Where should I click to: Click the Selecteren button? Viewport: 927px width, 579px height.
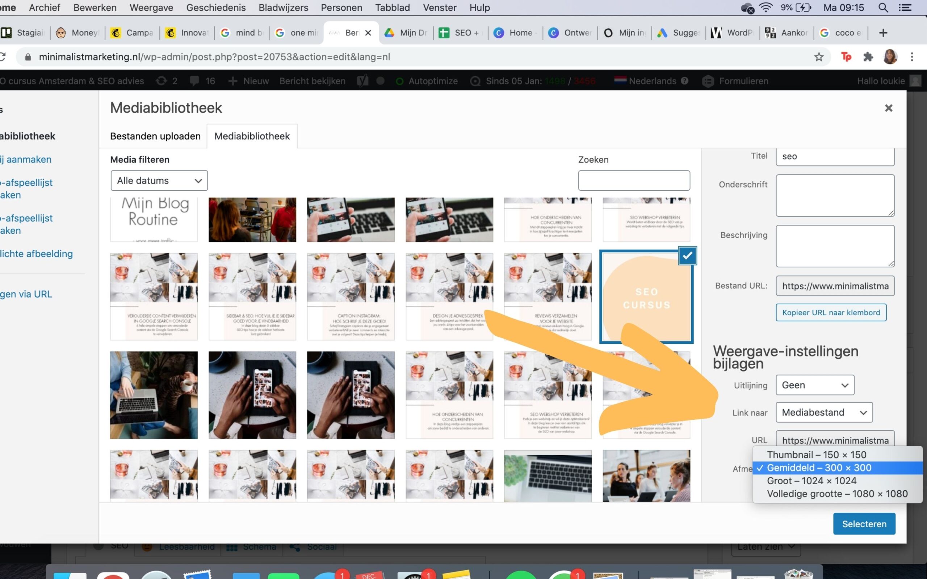(x=864, y=524)
